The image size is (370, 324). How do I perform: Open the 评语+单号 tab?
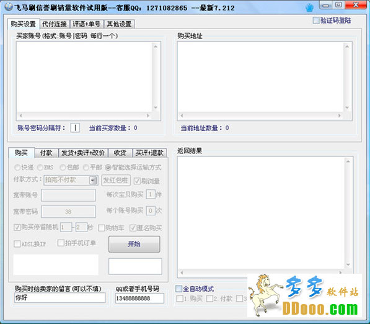click(87, 24)
